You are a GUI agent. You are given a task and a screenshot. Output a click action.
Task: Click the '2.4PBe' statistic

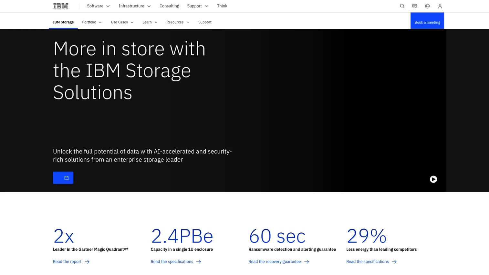pos(182,236)
